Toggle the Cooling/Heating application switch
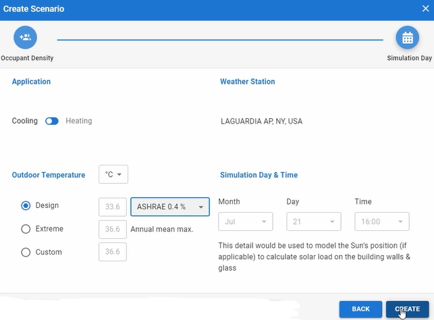The width and height of the screenshot is (434, 320). pos(52,122)
